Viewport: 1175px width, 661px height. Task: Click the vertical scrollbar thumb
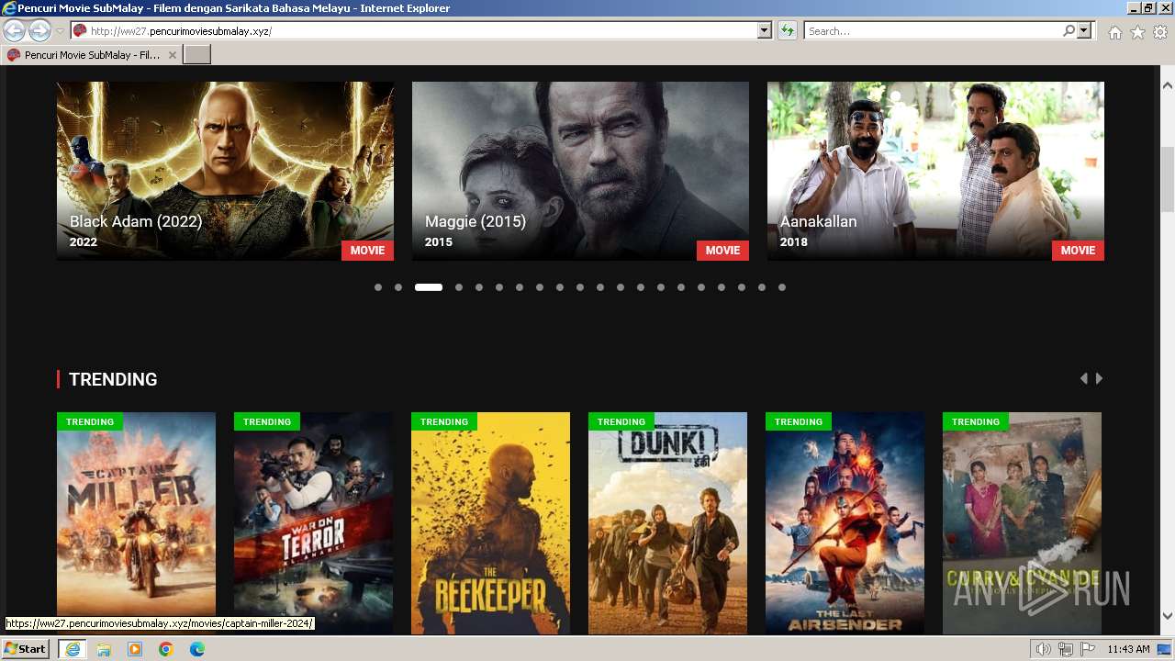pyautogui.click(x=1168, y=179)
